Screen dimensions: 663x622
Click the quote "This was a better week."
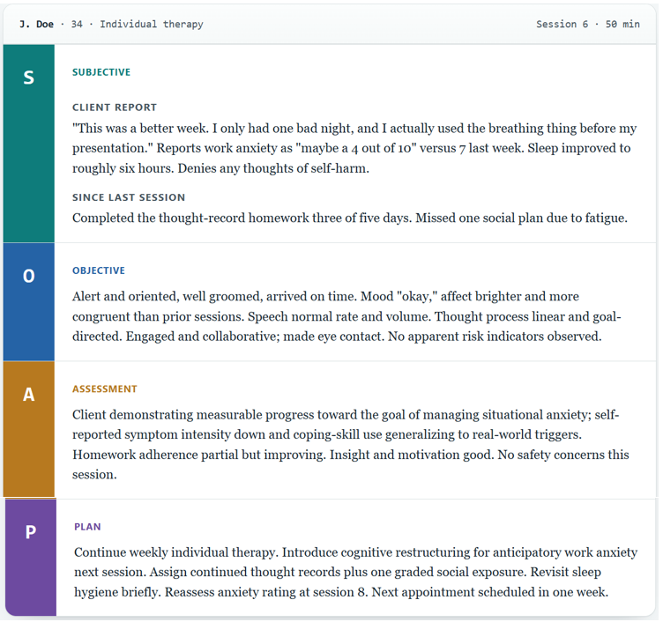pyautogui.click(x=140, y=128)
